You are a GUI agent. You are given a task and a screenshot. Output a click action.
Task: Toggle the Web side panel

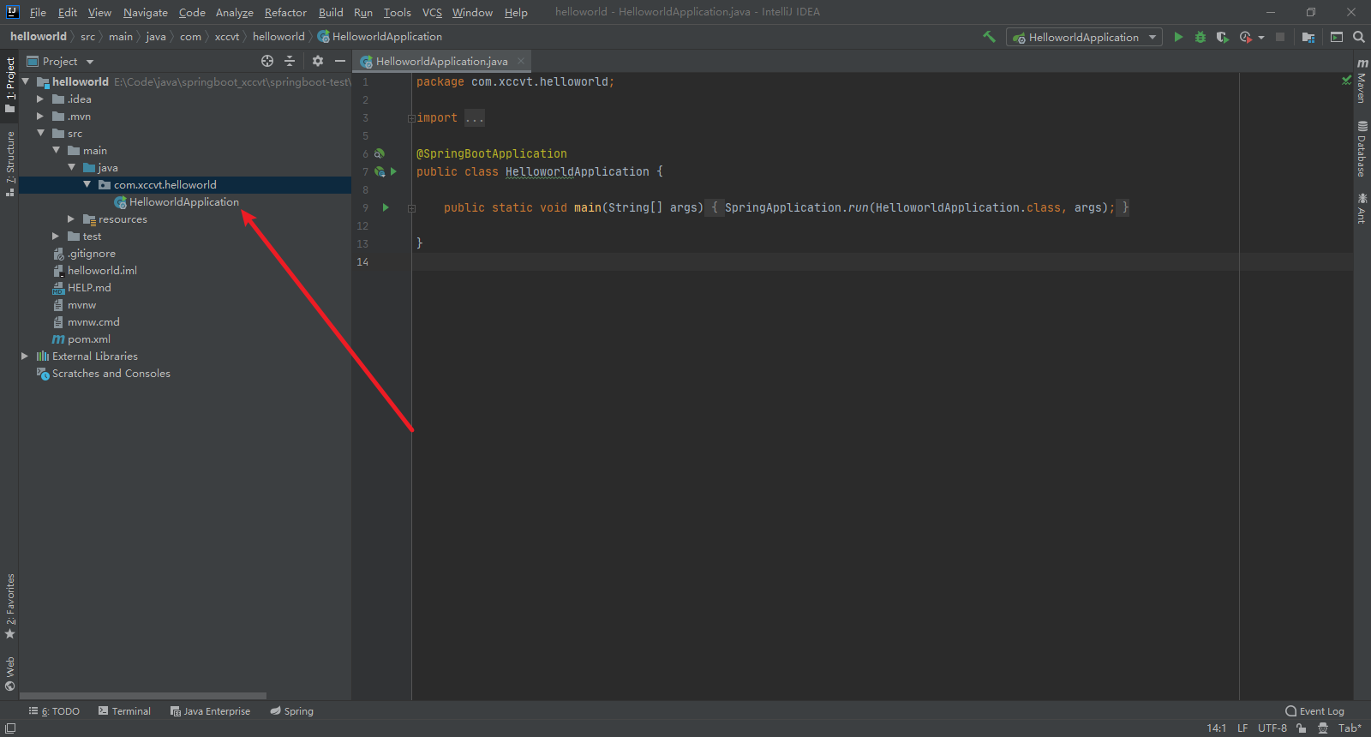click(x=10, y=674)
